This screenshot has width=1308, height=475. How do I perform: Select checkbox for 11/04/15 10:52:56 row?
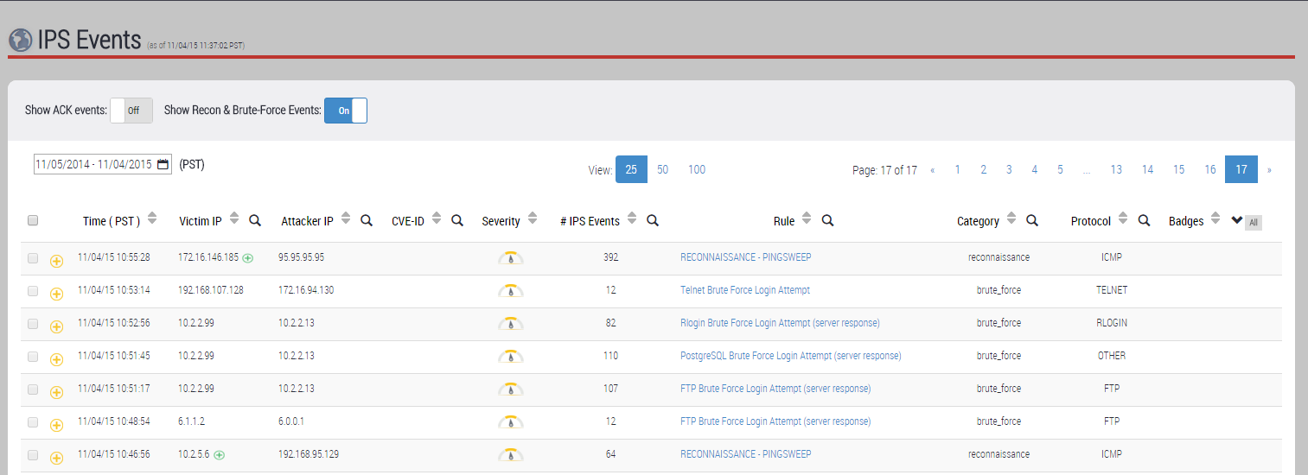[33, 323]
